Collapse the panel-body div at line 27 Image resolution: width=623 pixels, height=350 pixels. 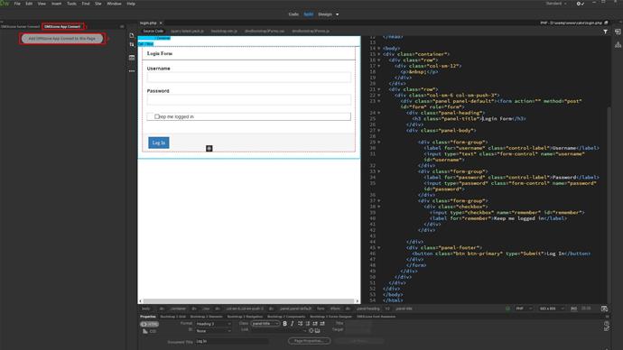(378, 131)
